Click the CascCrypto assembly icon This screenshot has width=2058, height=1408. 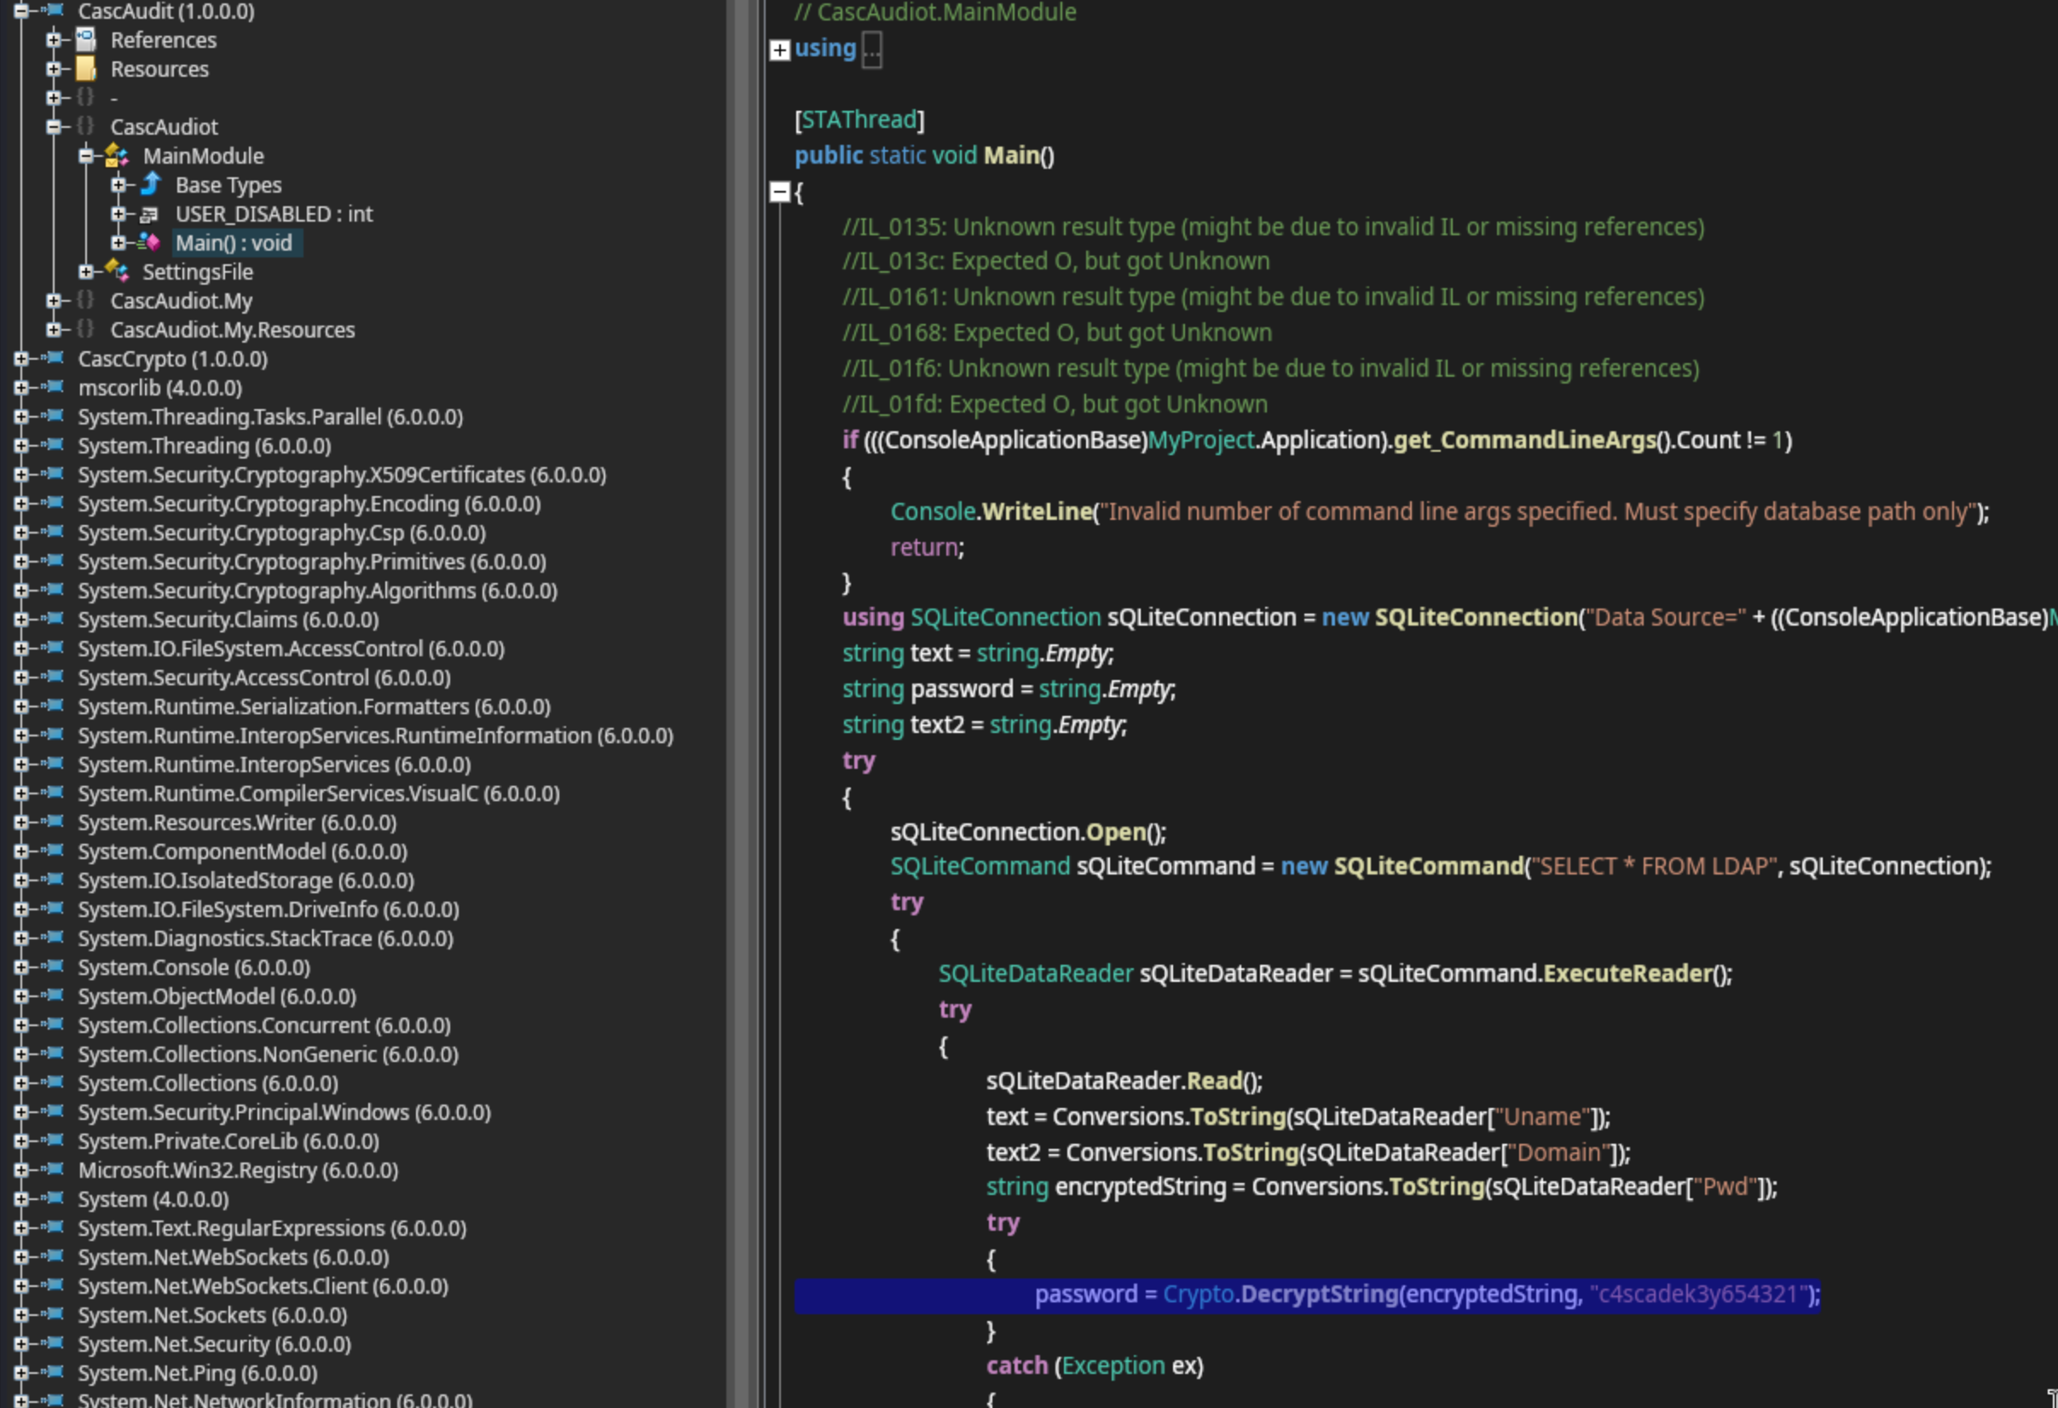pos(53,358)
